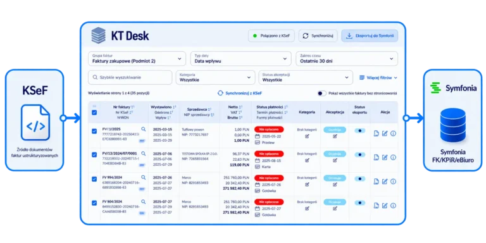Open the Status akceptacji dropdown
486x243 pixels.
306,77
